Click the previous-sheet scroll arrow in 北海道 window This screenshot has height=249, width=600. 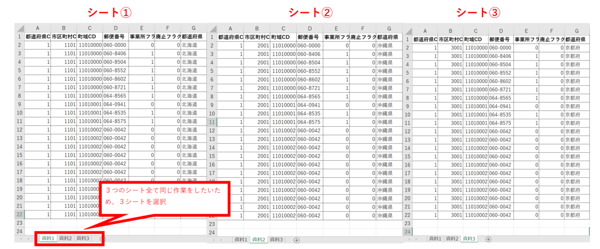pos(20,239)
